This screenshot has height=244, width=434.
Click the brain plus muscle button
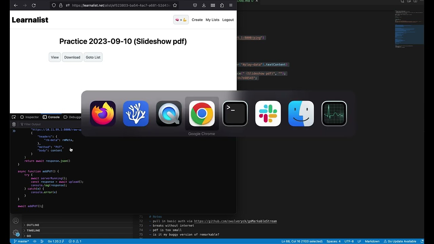point(181,20)
